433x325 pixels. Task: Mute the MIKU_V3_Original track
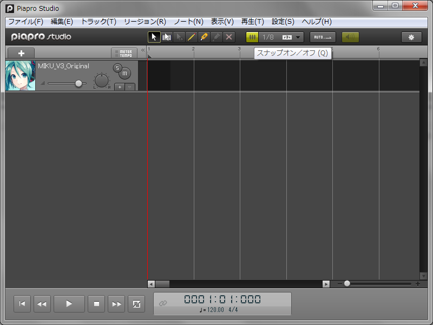click(125, 73)
